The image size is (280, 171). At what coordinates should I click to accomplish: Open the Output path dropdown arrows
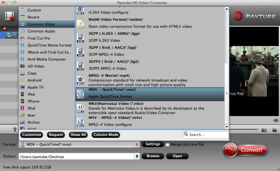coord(137,156)
